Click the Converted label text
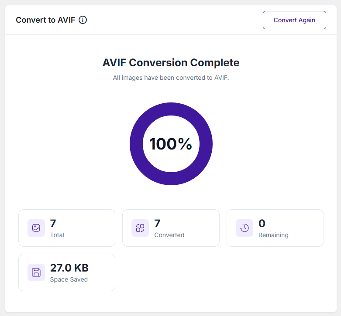The image size is (341, 316). click(169, 235)
